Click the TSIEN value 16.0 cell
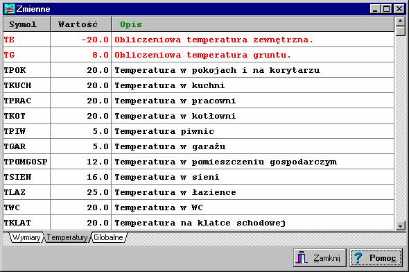Screen dimensions: 409x272 80,177
